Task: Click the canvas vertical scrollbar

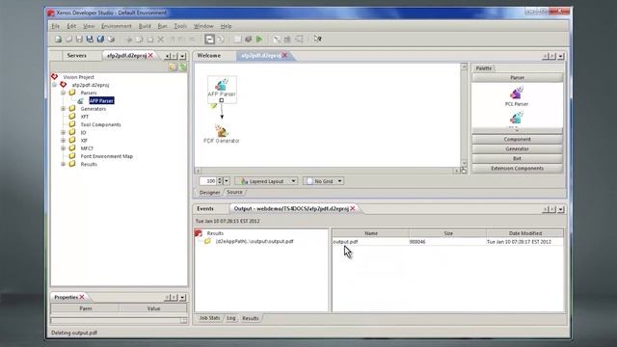Action: coord(464,115)
